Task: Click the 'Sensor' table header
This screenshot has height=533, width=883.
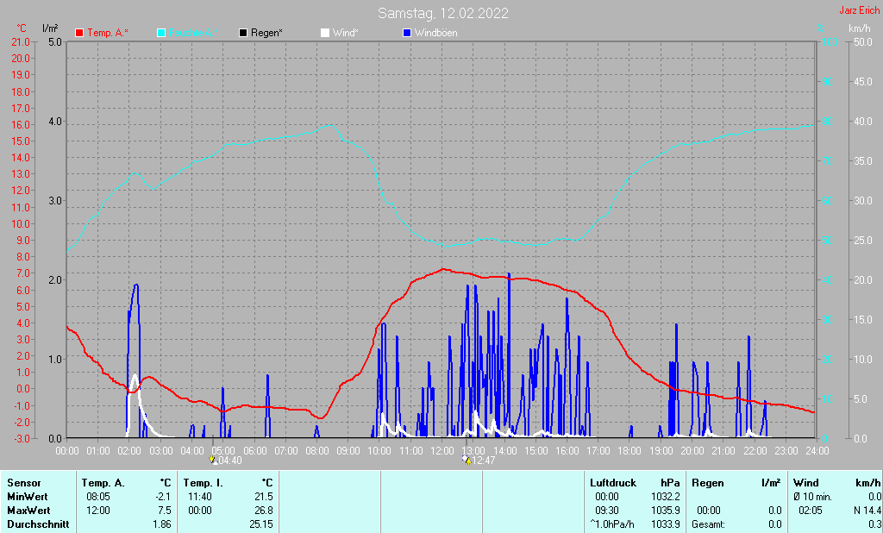Action: point(24,483)
